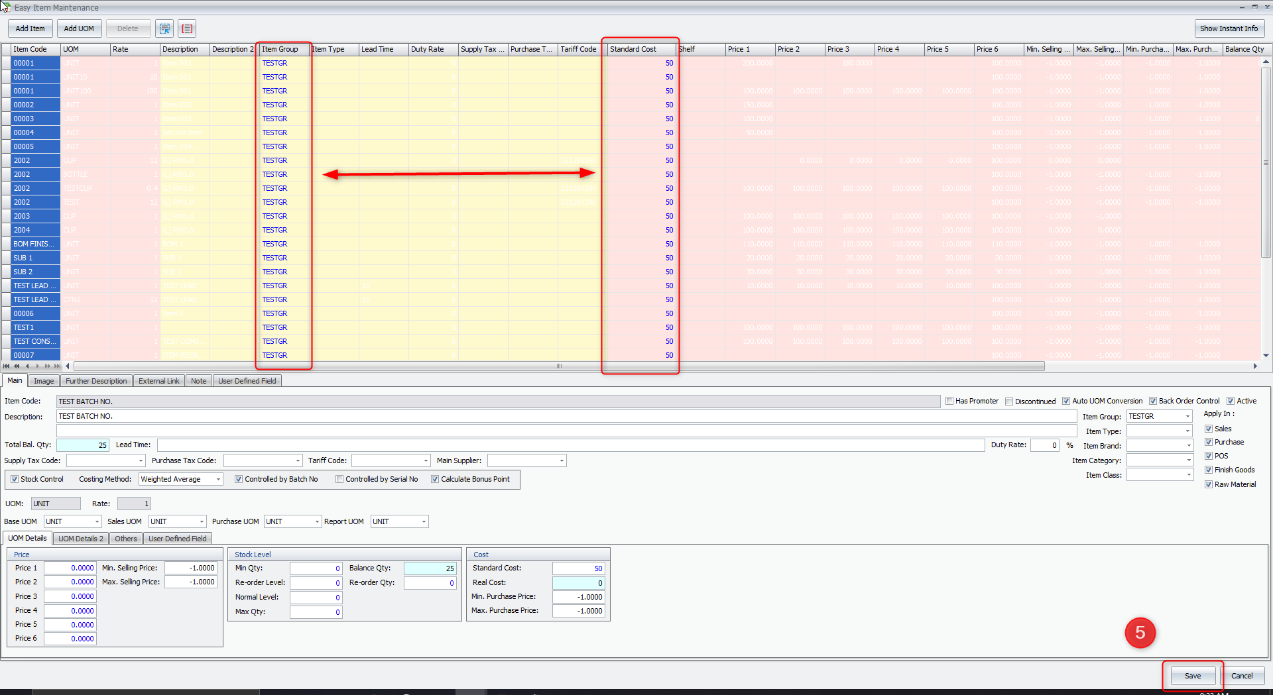Enable the Controlled by Serial No checkbox
Screen dimensions: 1273x695
(339, 479)
